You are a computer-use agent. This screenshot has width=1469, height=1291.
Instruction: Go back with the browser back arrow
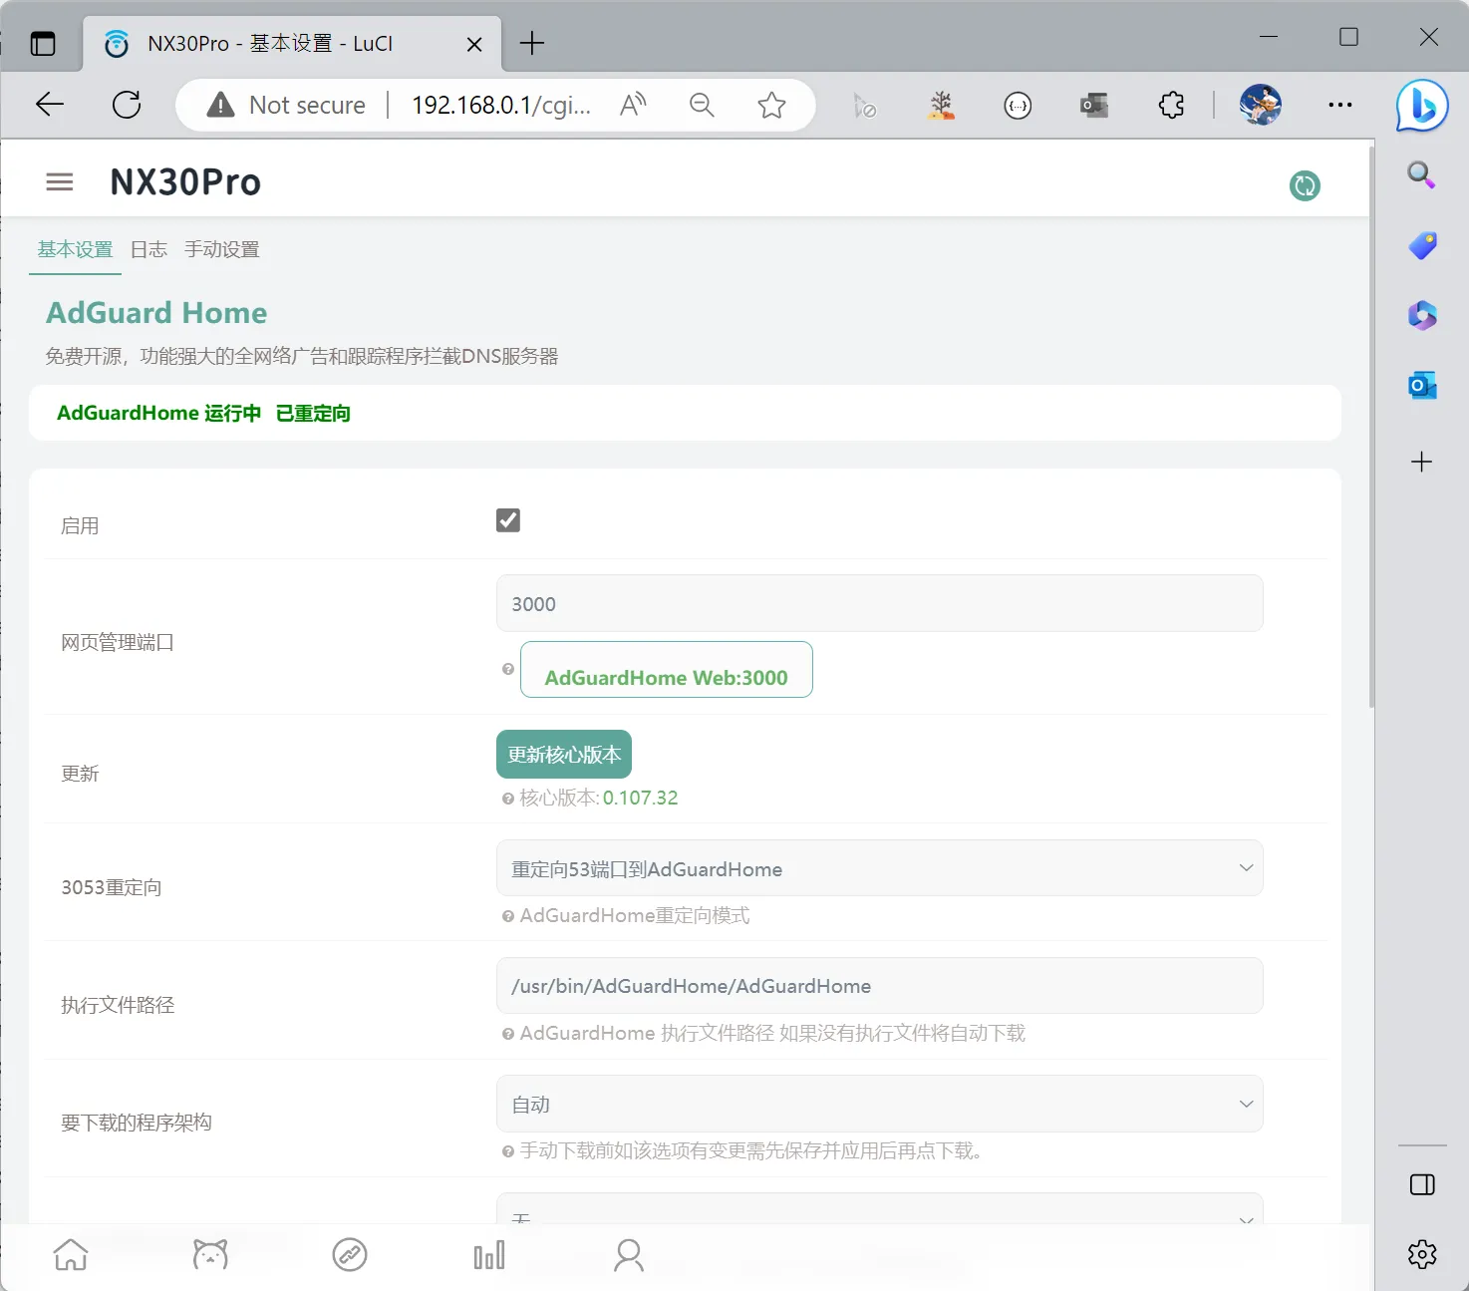tap(49, 105)
